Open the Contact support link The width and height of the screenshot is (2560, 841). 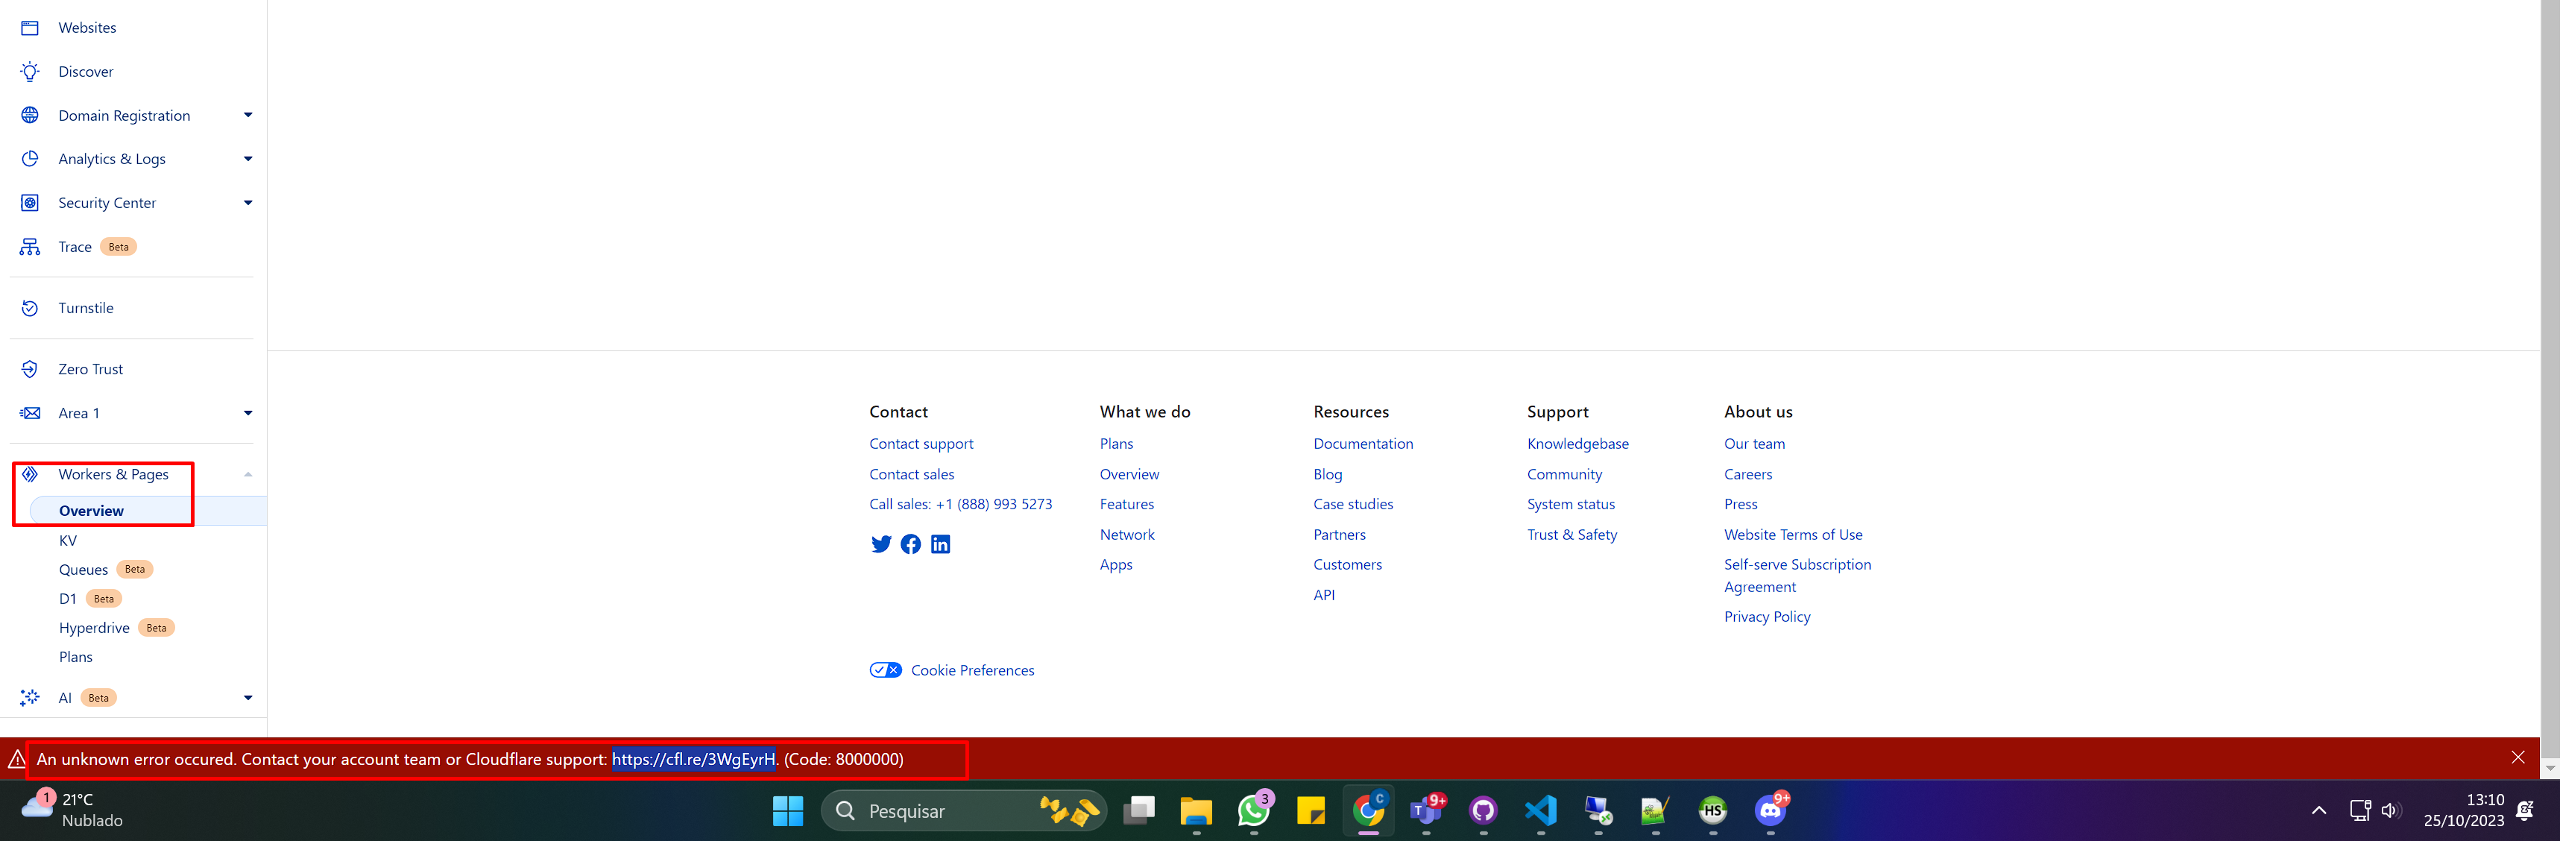coord(921,444)
